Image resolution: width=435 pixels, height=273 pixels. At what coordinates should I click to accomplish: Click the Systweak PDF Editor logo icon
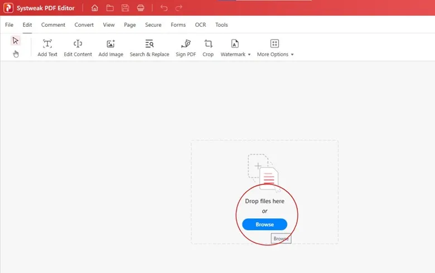point(8,8)
